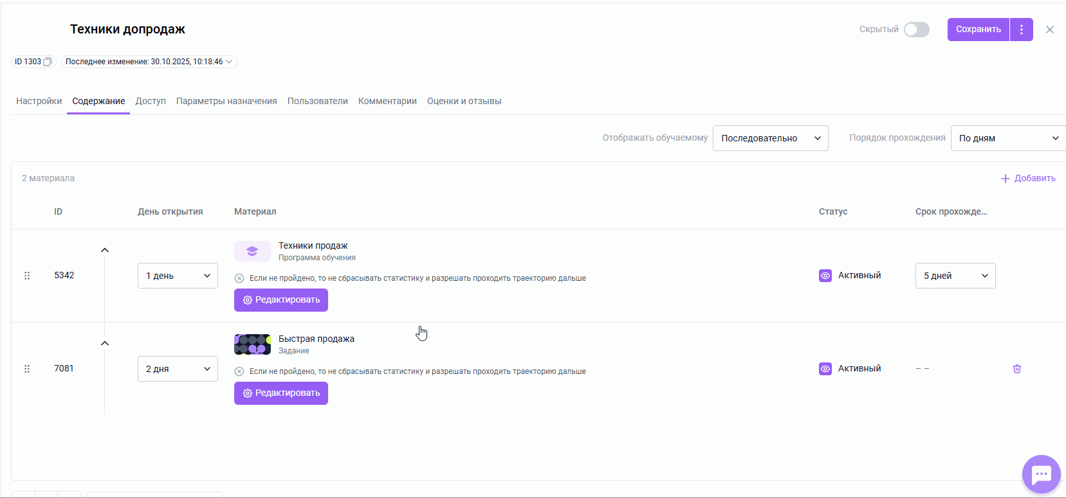The width and height of the screenshot is (1066, 498).
Task: Click the Техники допродаж page title
Action: (127, 29)
